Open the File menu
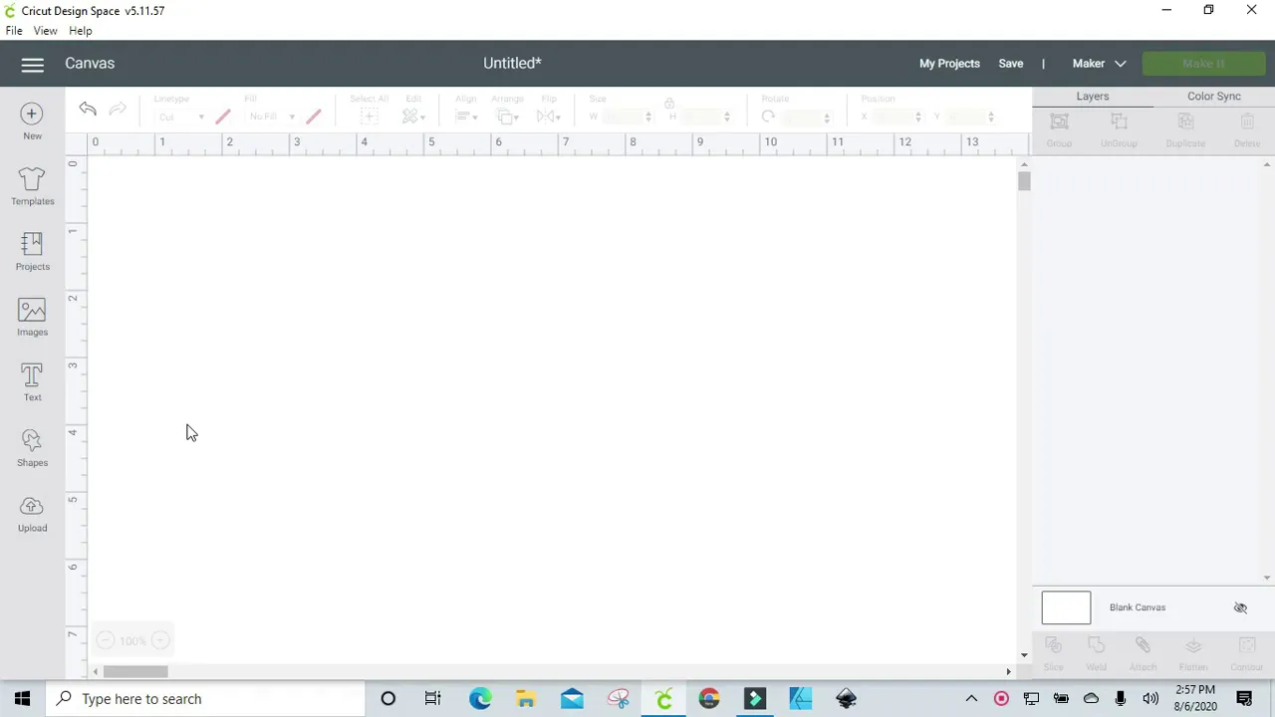 14,31
